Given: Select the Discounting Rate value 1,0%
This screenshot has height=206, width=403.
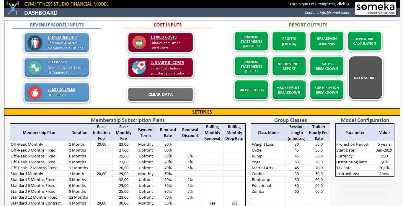Looking at the screenshot, I should point(384,162).
